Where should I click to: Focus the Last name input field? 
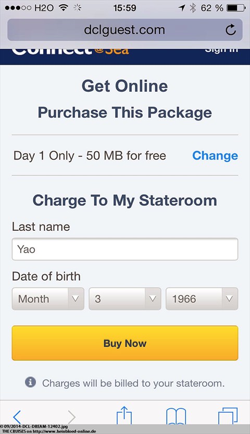coord(124,249)
